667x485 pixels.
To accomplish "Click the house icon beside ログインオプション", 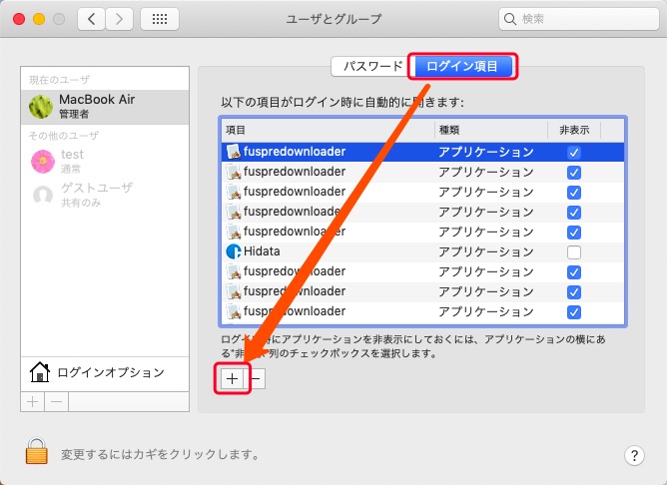I will click(x=40, y=372).
